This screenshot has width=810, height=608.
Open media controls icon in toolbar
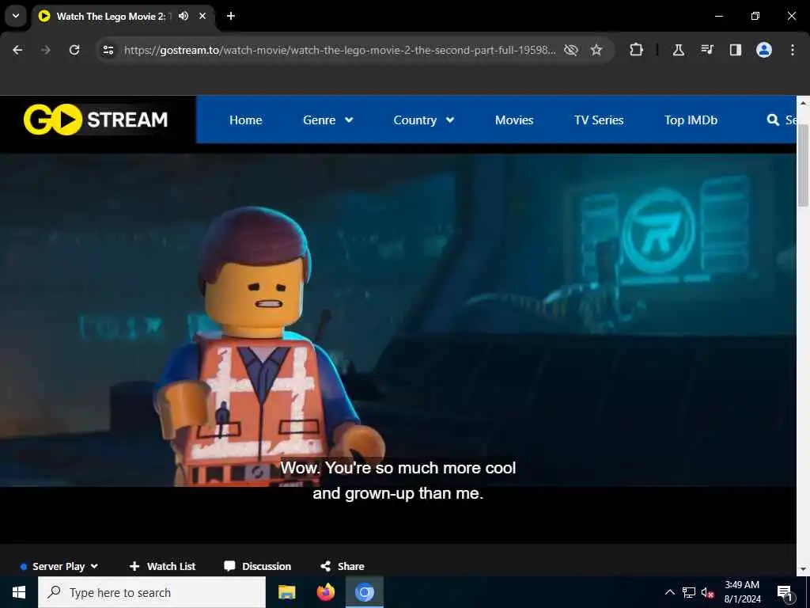707,50
